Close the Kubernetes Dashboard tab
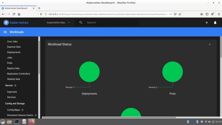 [34, 8]
